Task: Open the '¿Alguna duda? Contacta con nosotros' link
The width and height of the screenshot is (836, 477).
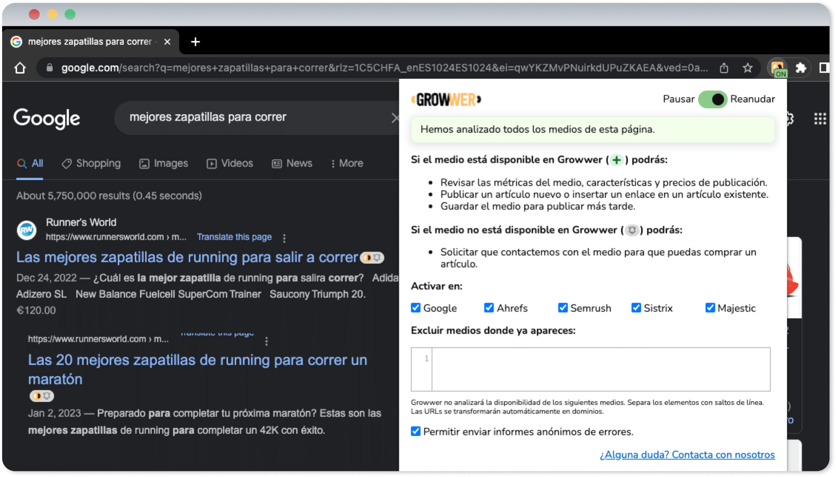Action: (x=687, y=455)
